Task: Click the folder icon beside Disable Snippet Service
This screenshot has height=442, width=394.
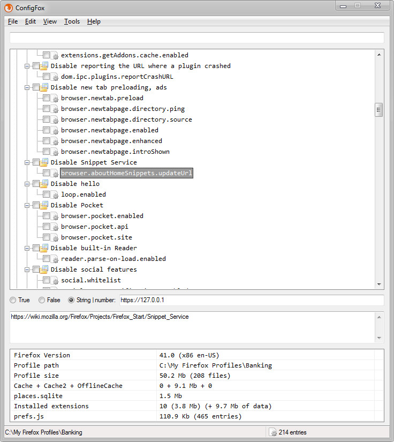Action: [44, 162]
